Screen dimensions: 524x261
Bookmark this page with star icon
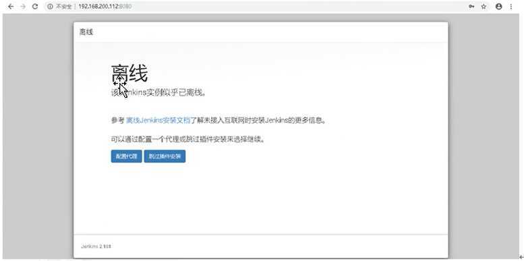click(x=484, y=7)
